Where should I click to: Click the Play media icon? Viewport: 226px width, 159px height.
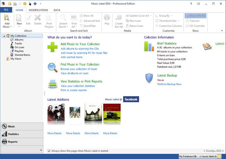click(107, 18)
